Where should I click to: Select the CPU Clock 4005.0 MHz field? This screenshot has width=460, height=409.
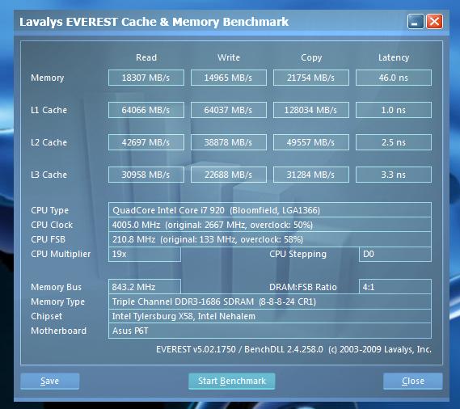[270, 225]
